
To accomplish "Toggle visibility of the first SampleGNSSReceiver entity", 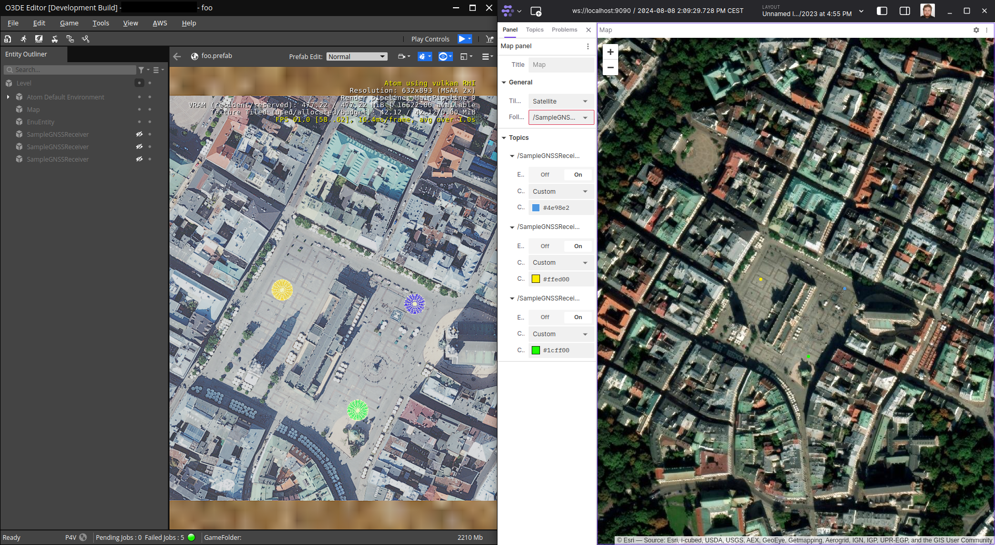I will [139, 134].
